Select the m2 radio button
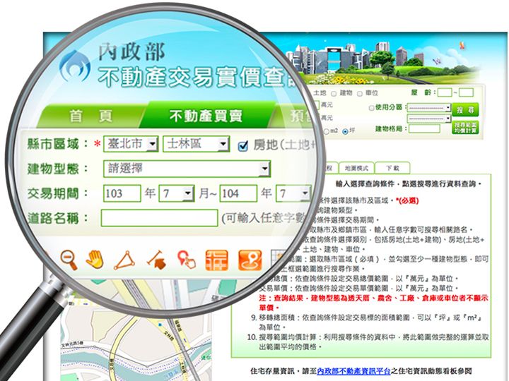This screenshot has height=381, width=509. (326, 131)
